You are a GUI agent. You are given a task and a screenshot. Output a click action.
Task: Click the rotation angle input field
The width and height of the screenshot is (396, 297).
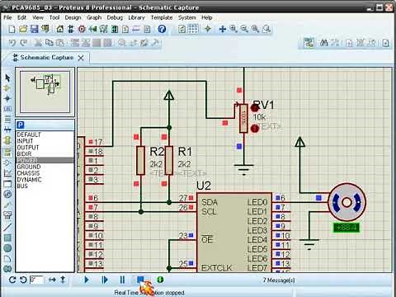click(x=36, y=280)
